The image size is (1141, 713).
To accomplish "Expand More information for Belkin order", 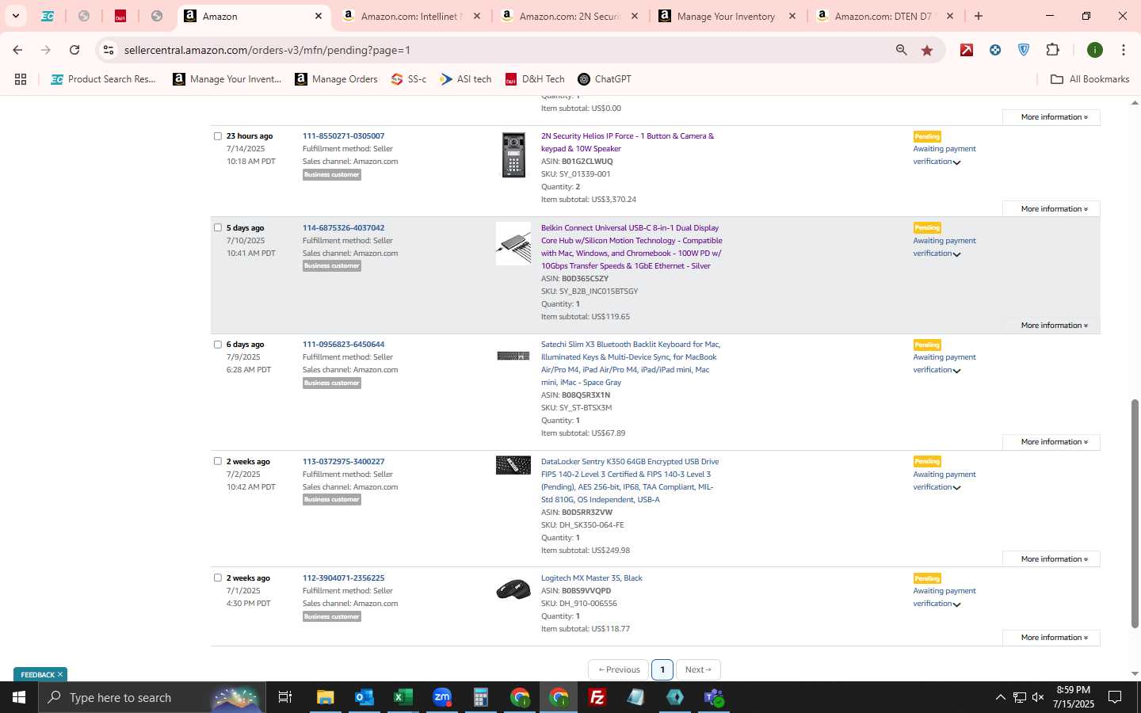I will [1051, 326].
